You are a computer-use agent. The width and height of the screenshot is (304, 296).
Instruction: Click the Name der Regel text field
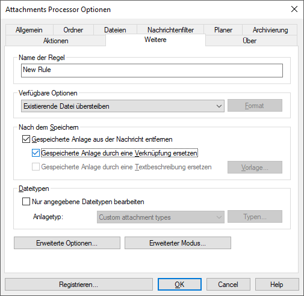[152, 70]
